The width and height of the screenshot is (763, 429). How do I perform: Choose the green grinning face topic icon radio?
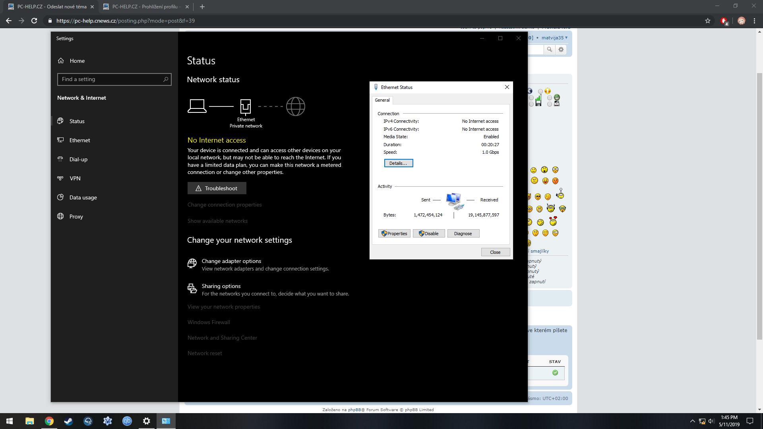pyautogui.click(x=550, y=98)
